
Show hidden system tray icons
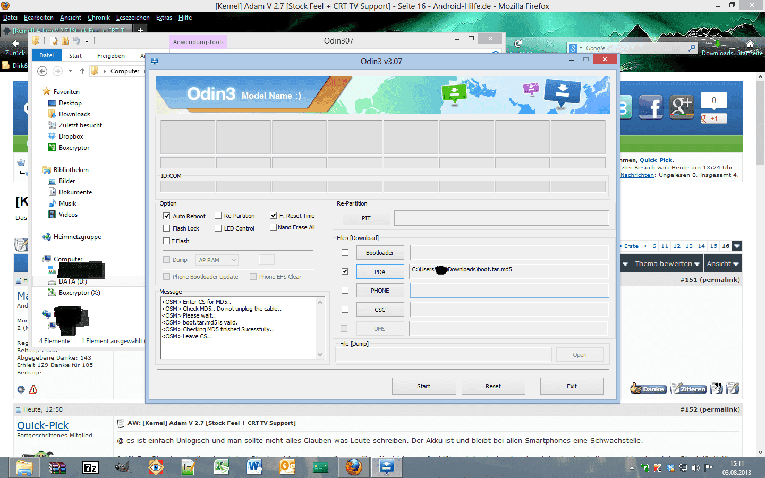pos(632,468)
